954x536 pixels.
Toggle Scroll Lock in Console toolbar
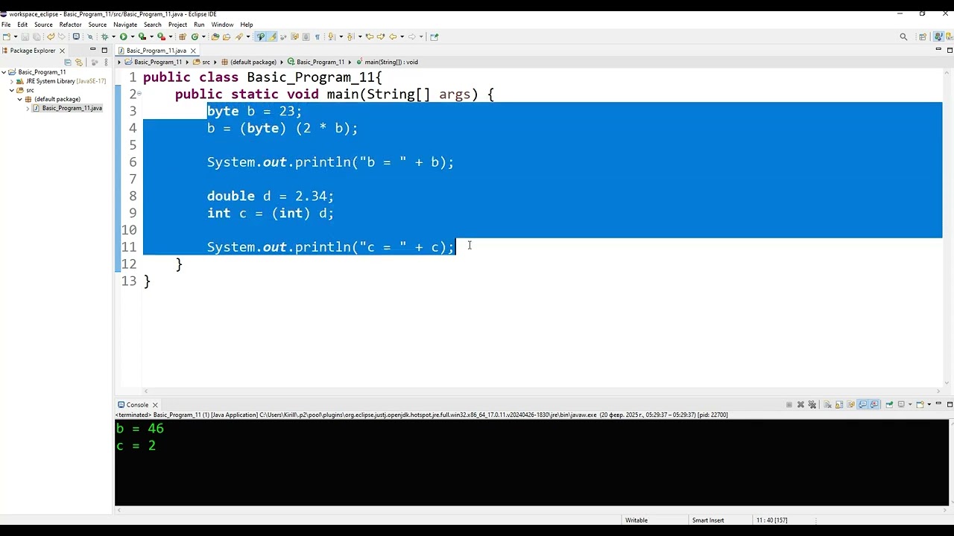pos(839,404)
